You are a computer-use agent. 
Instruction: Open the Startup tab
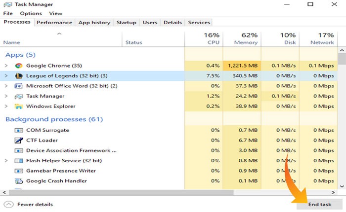126,22
